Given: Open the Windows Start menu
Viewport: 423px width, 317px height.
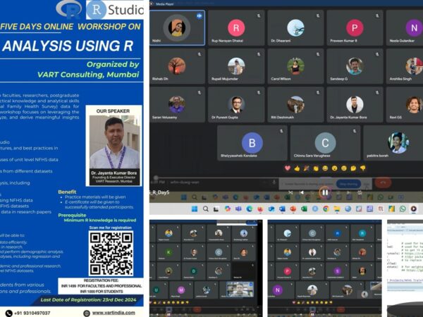Looking at the screenshot, I should tap(195, 209).
